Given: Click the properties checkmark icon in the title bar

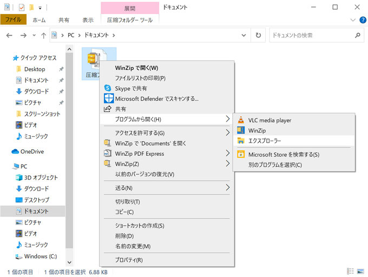Looking at the screenshot, I should tap(21, 8).
